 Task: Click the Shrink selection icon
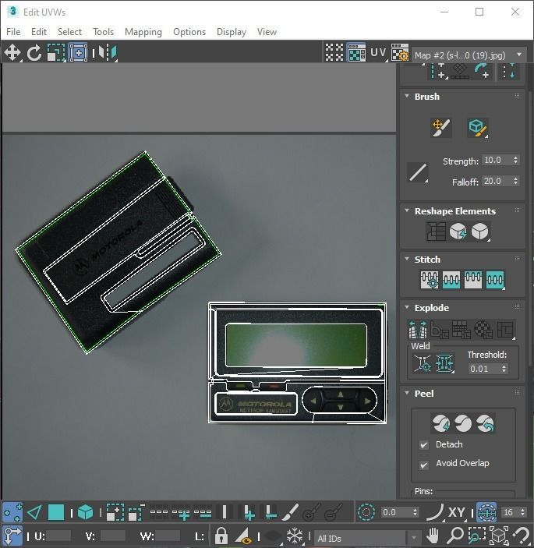click(x=136, y=512)
